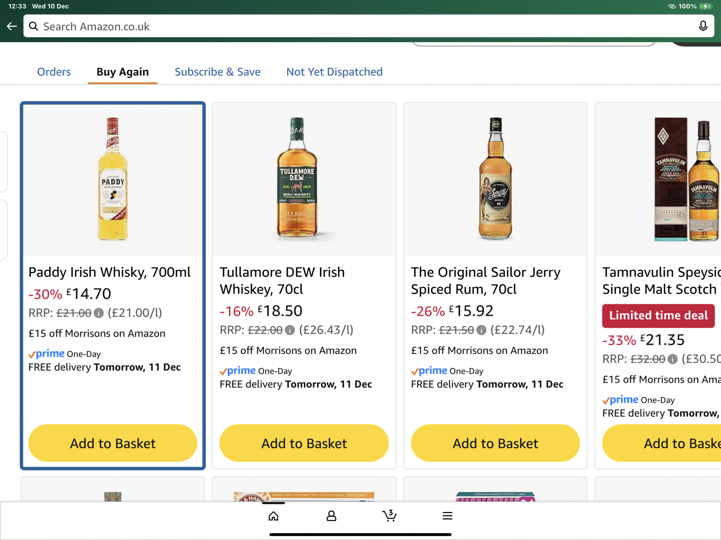Open the account profile icon
Image resolution: width=721 pixels, height=540 pixels.
331,516
